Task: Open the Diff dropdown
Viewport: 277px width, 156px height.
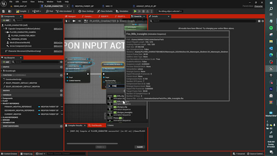Action: point(37,11)
